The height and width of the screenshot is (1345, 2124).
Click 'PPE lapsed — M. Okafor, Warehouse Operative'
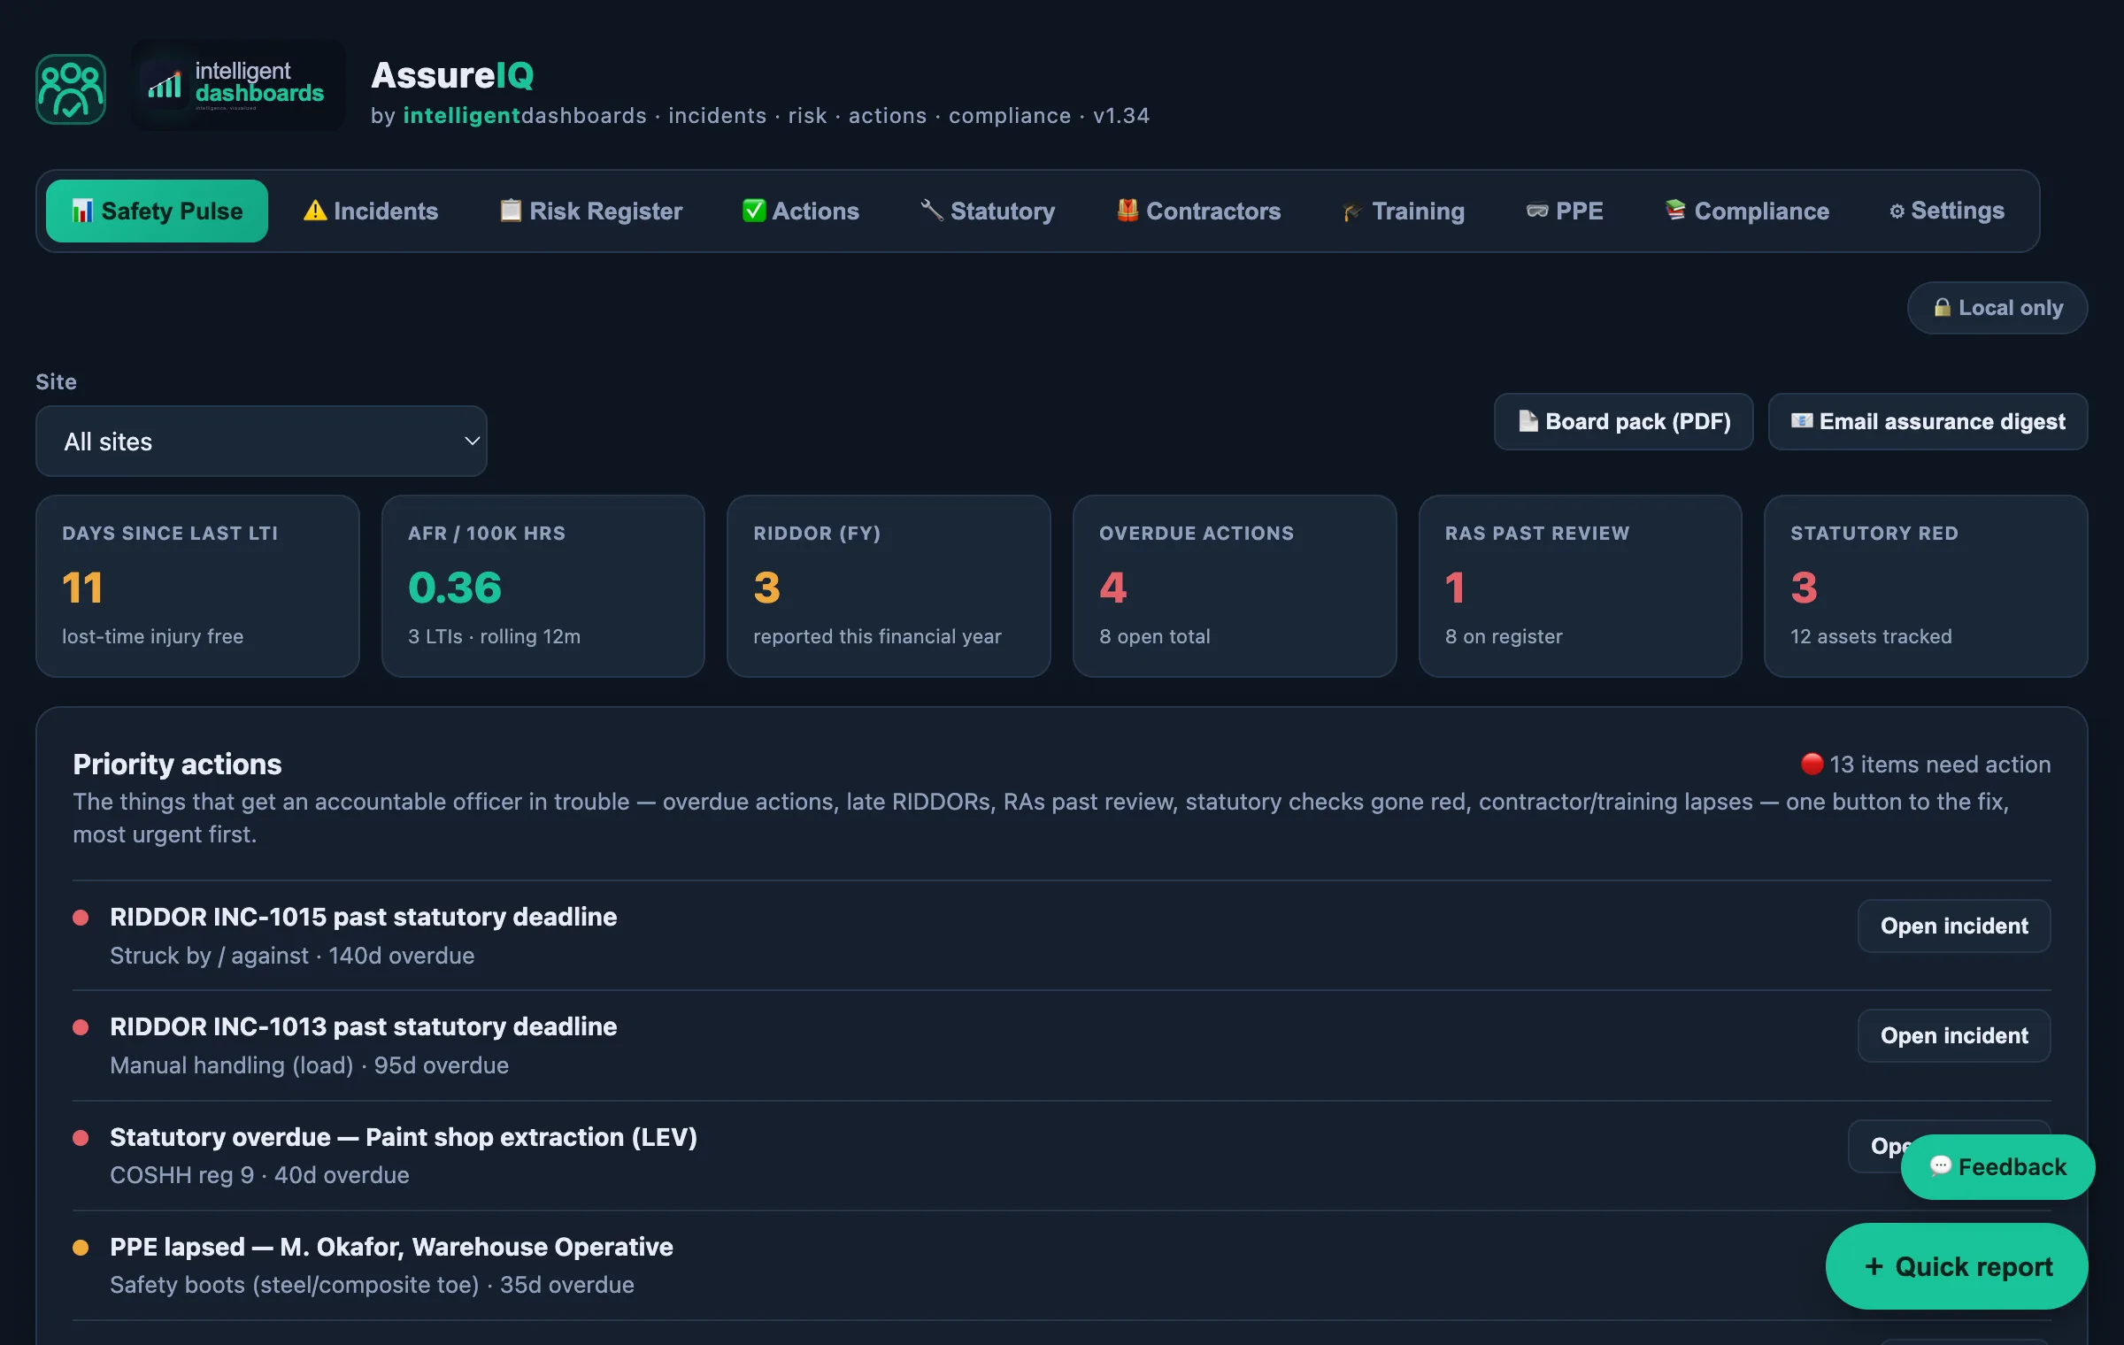click(391, 1246)
